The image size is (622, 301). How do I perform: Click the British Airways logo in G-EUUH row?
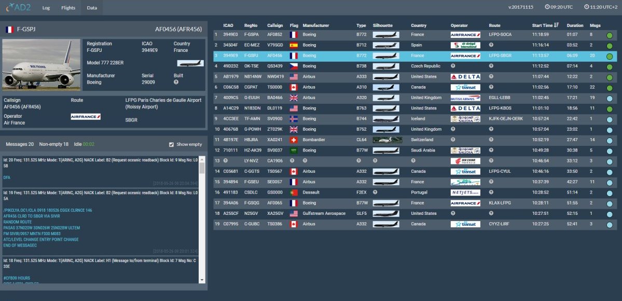(465, 98)
